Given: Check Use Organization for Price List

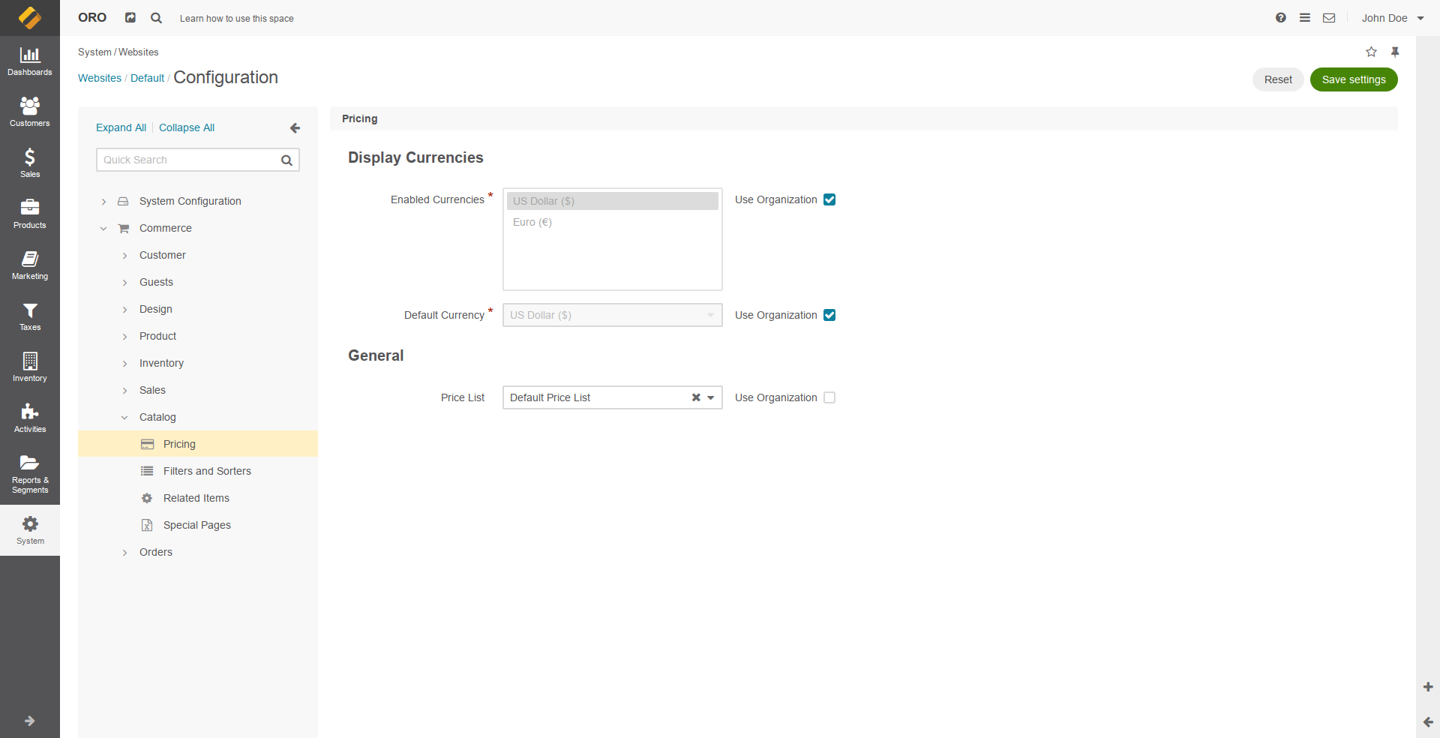Looking at the screenshot, I should (829, 397).
